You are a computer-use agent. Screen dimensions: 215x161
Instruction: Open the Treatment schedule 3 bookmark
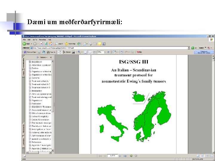tap(41, 87)
